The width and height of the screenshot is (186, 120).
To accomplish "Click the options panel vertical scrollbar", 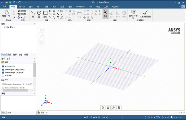I will (34, 70).
